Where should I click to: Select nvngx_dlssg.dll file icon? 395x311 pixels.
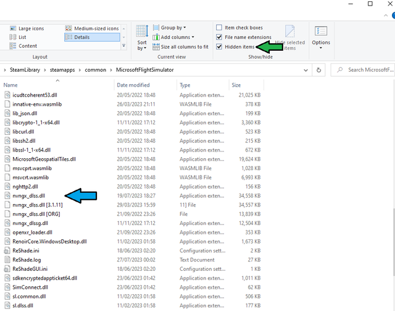click(x=7, y=223)
